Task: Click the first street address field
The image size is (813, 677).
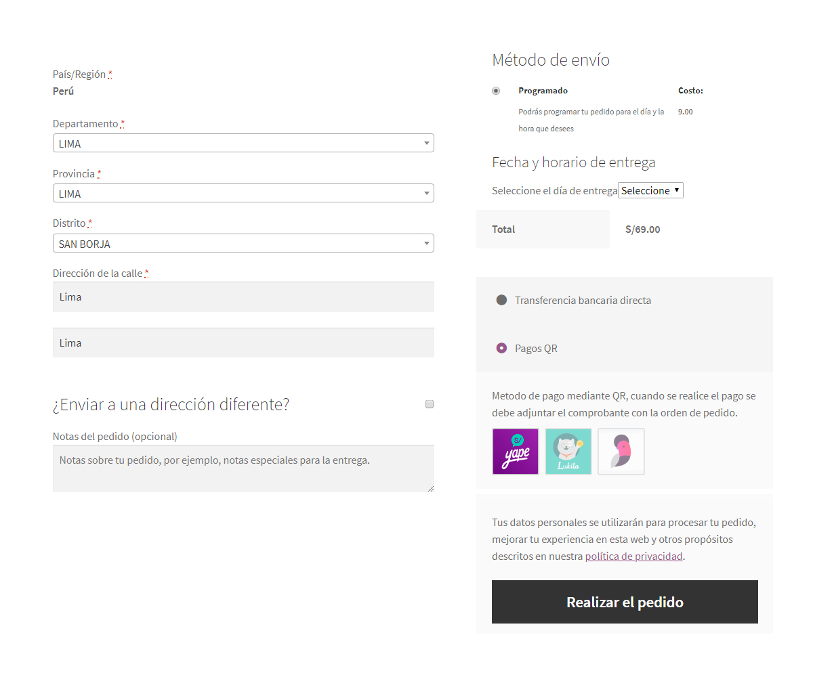Action: [243, 297]
